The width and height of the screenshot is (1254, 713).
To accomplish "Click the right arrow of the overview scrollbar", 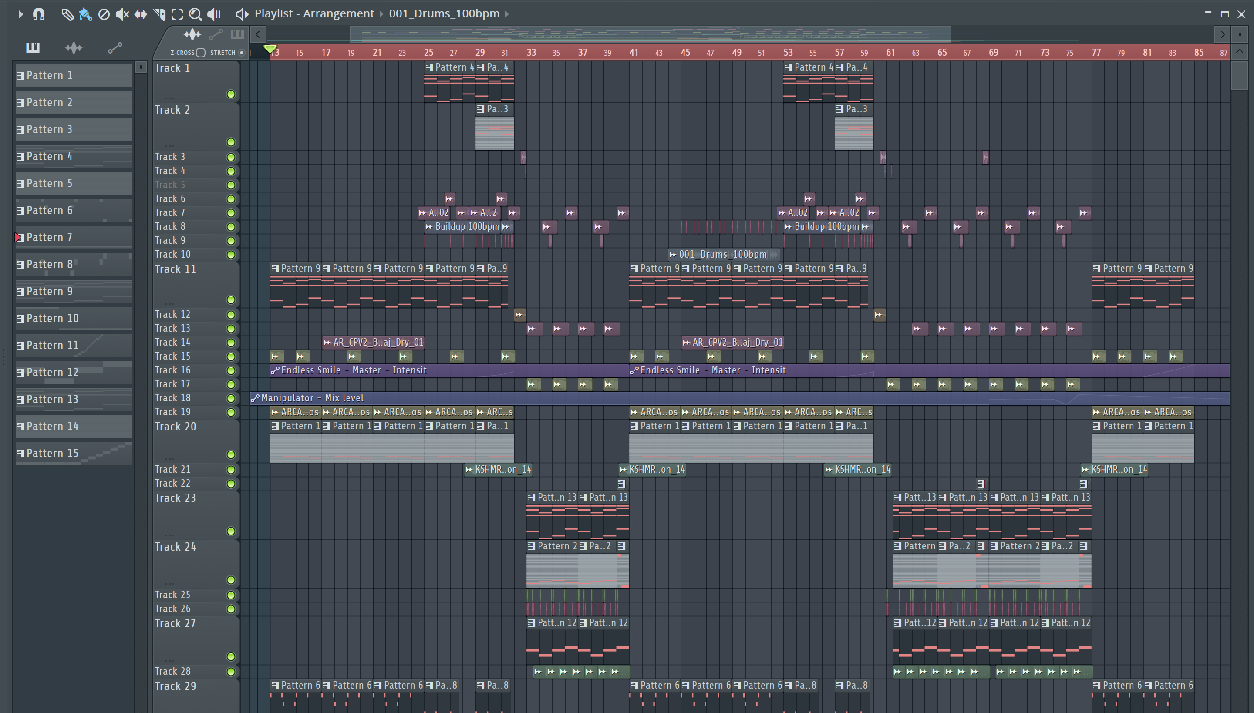I will (x=1222, y=34).
